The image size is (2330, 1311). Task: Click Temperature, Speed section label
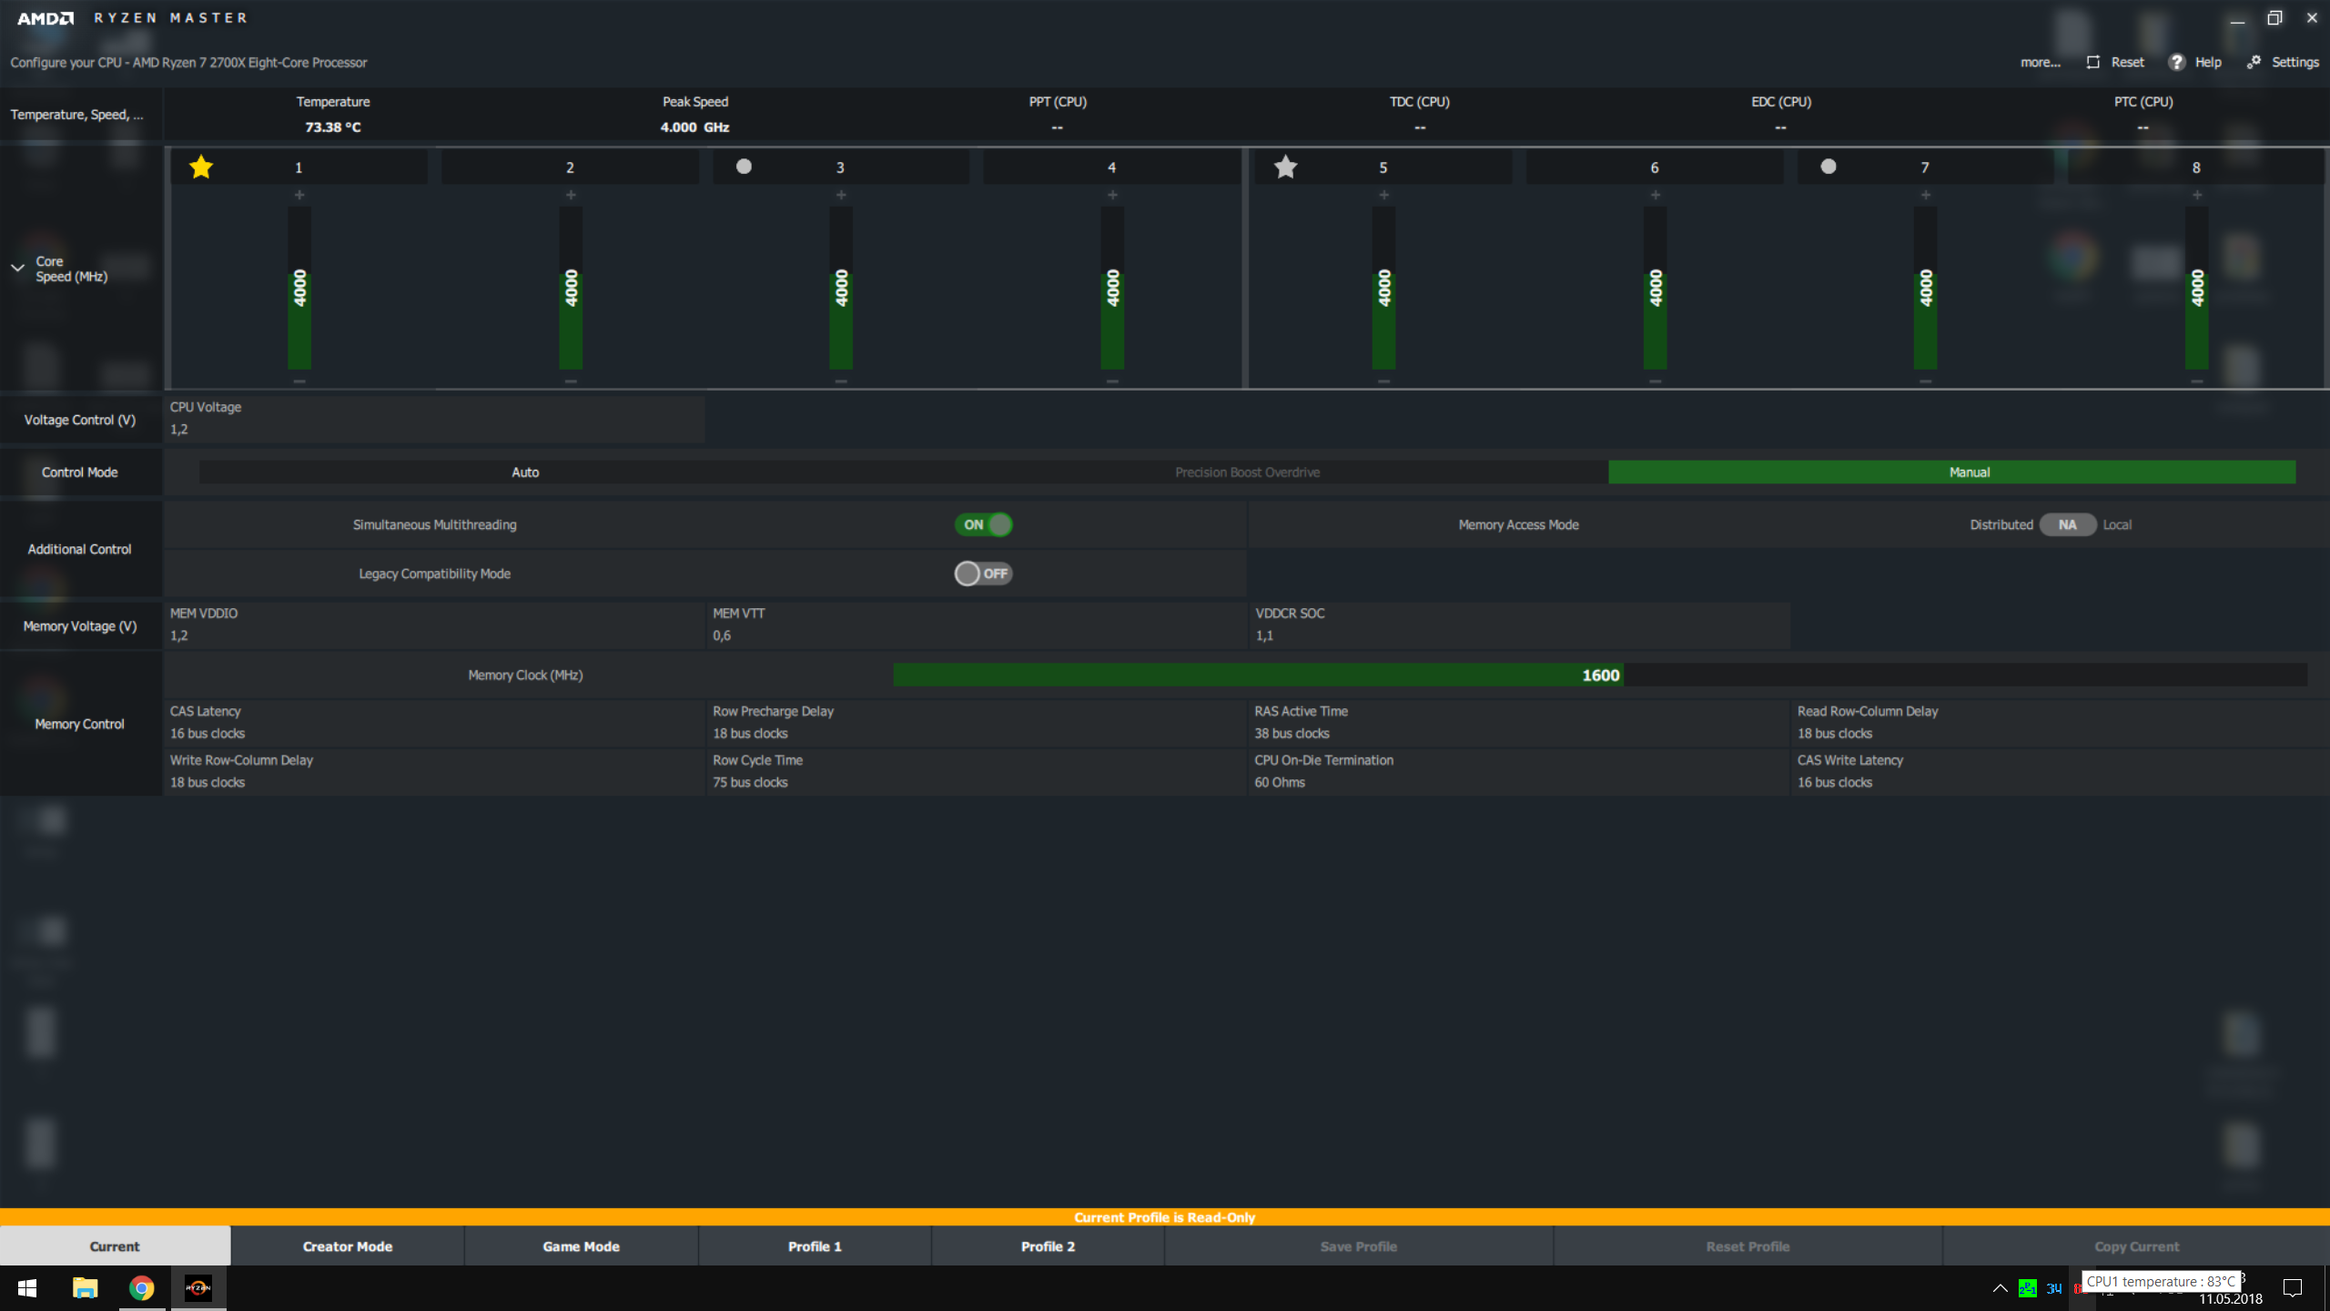76,115
